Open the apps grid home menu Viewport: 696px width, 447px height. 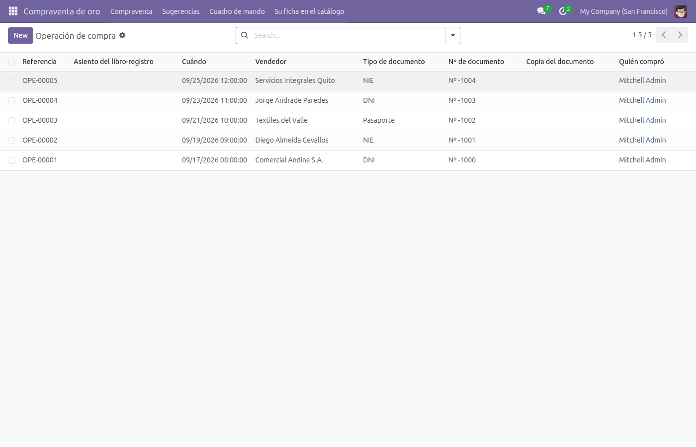[13, 11]
